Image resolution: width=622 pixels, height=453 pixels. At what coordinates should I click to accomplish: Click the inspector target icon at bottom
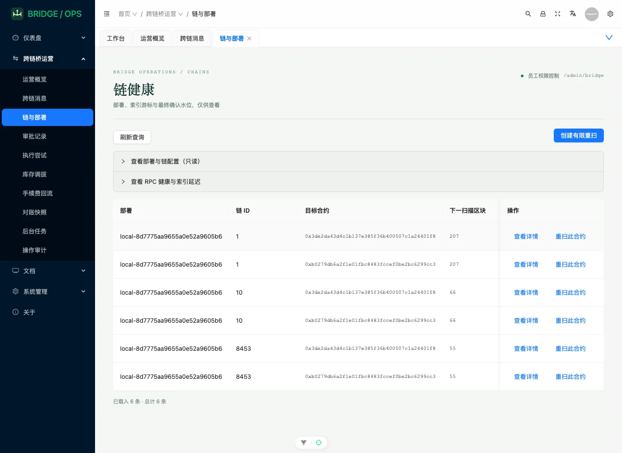319,443
